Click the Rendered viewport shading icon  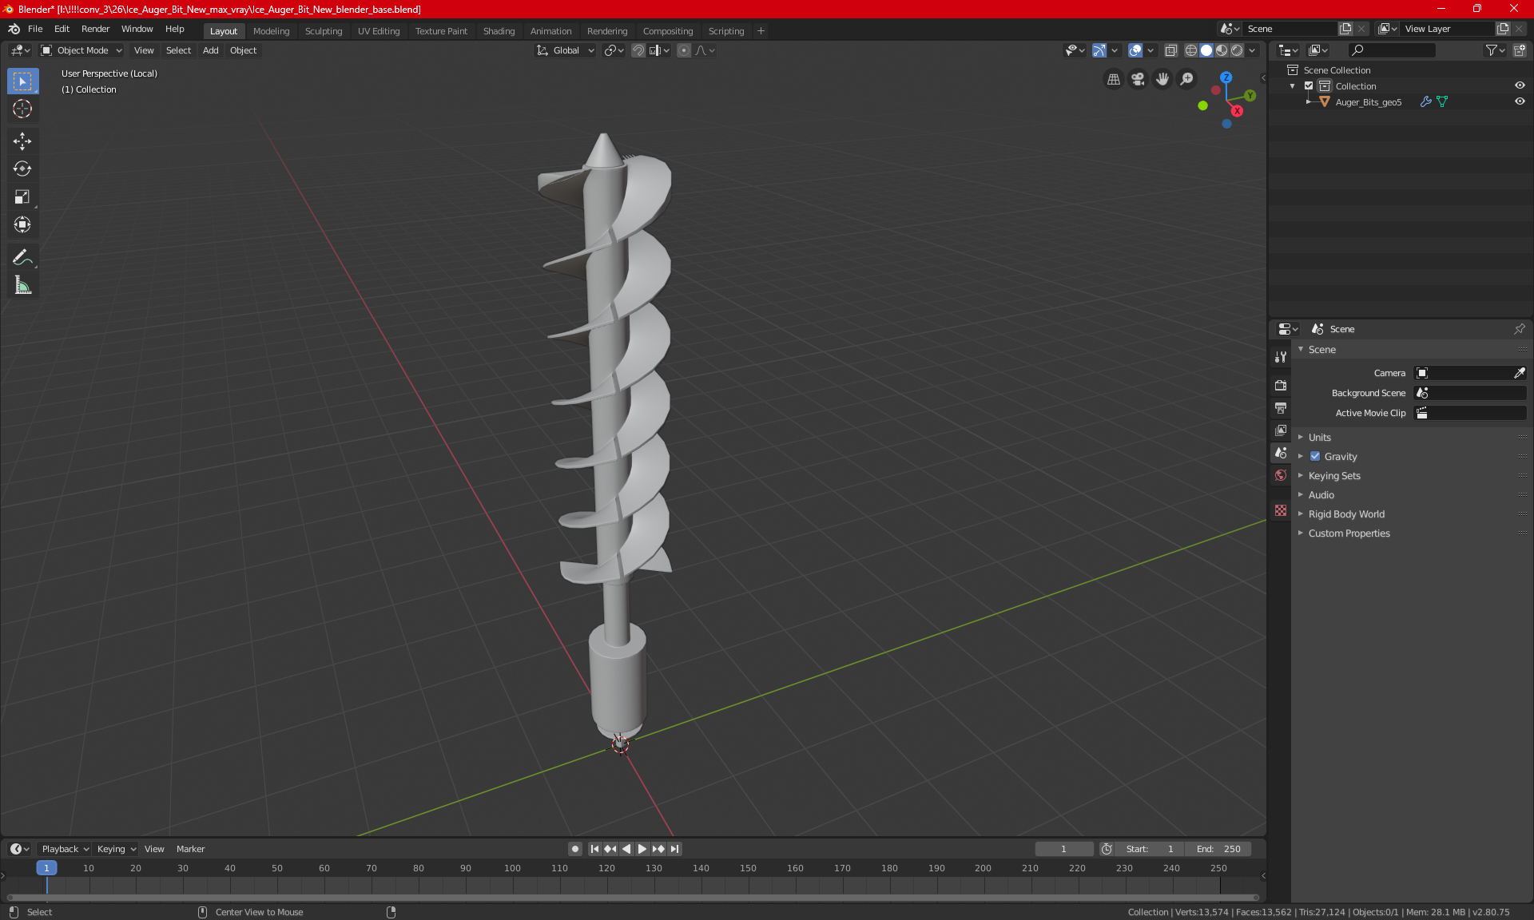coord(1236,50)
